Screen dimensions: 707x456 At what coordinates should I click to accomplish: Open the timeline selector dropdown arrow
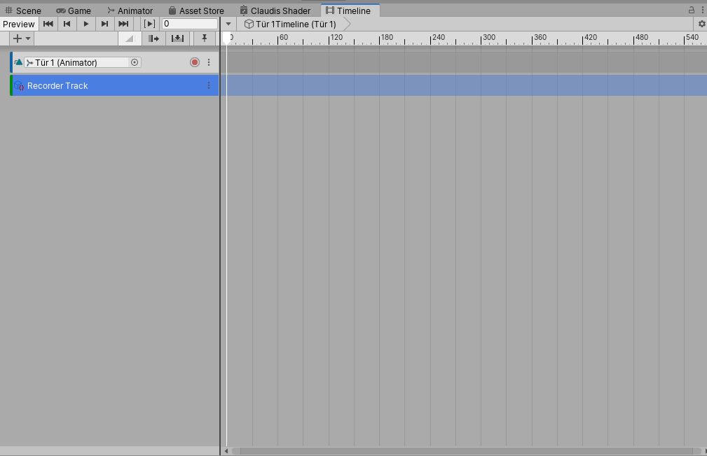(228, 24)
